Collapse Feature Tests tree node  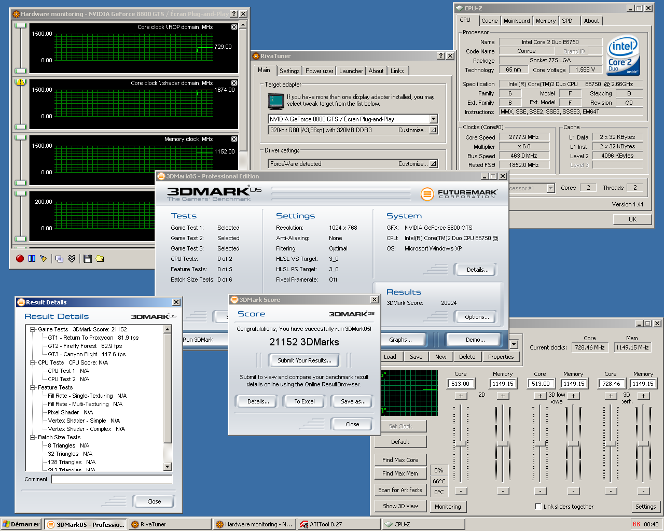[32, 387]
